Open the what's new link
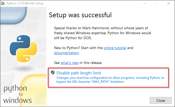The image size is (175, 107). pos(69,63)
